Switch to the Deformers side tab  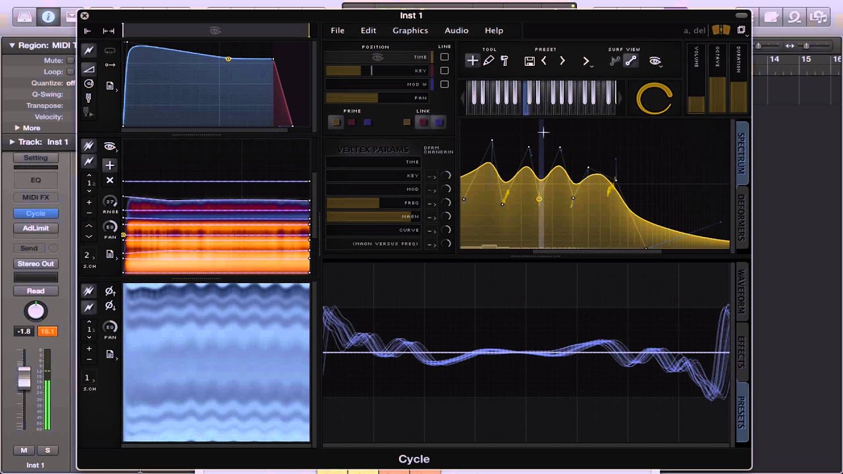742,217
